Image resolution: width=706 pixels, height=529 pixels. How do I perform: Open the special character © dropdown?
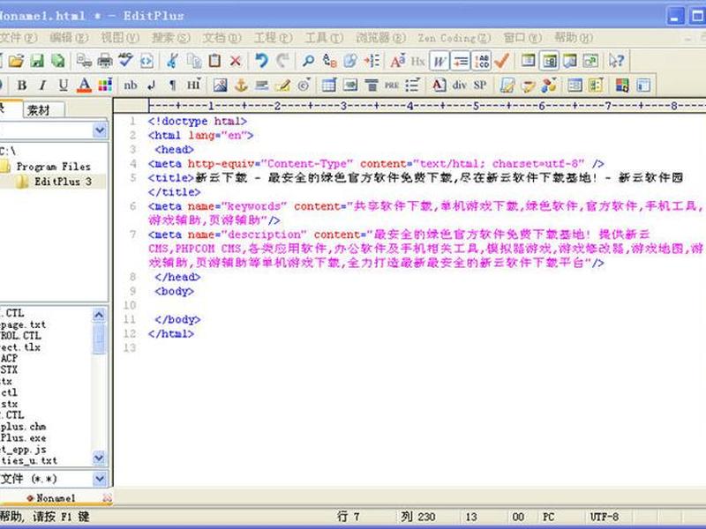point(304,85)
